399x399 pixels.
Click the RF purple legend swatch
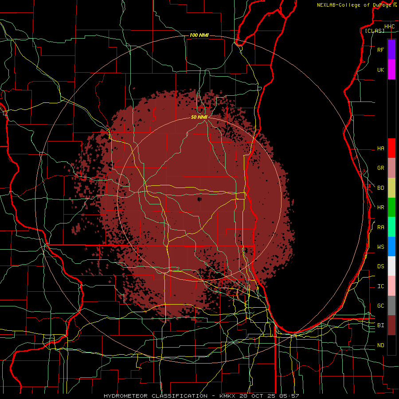pyautogui.click(x=391, y=49)
